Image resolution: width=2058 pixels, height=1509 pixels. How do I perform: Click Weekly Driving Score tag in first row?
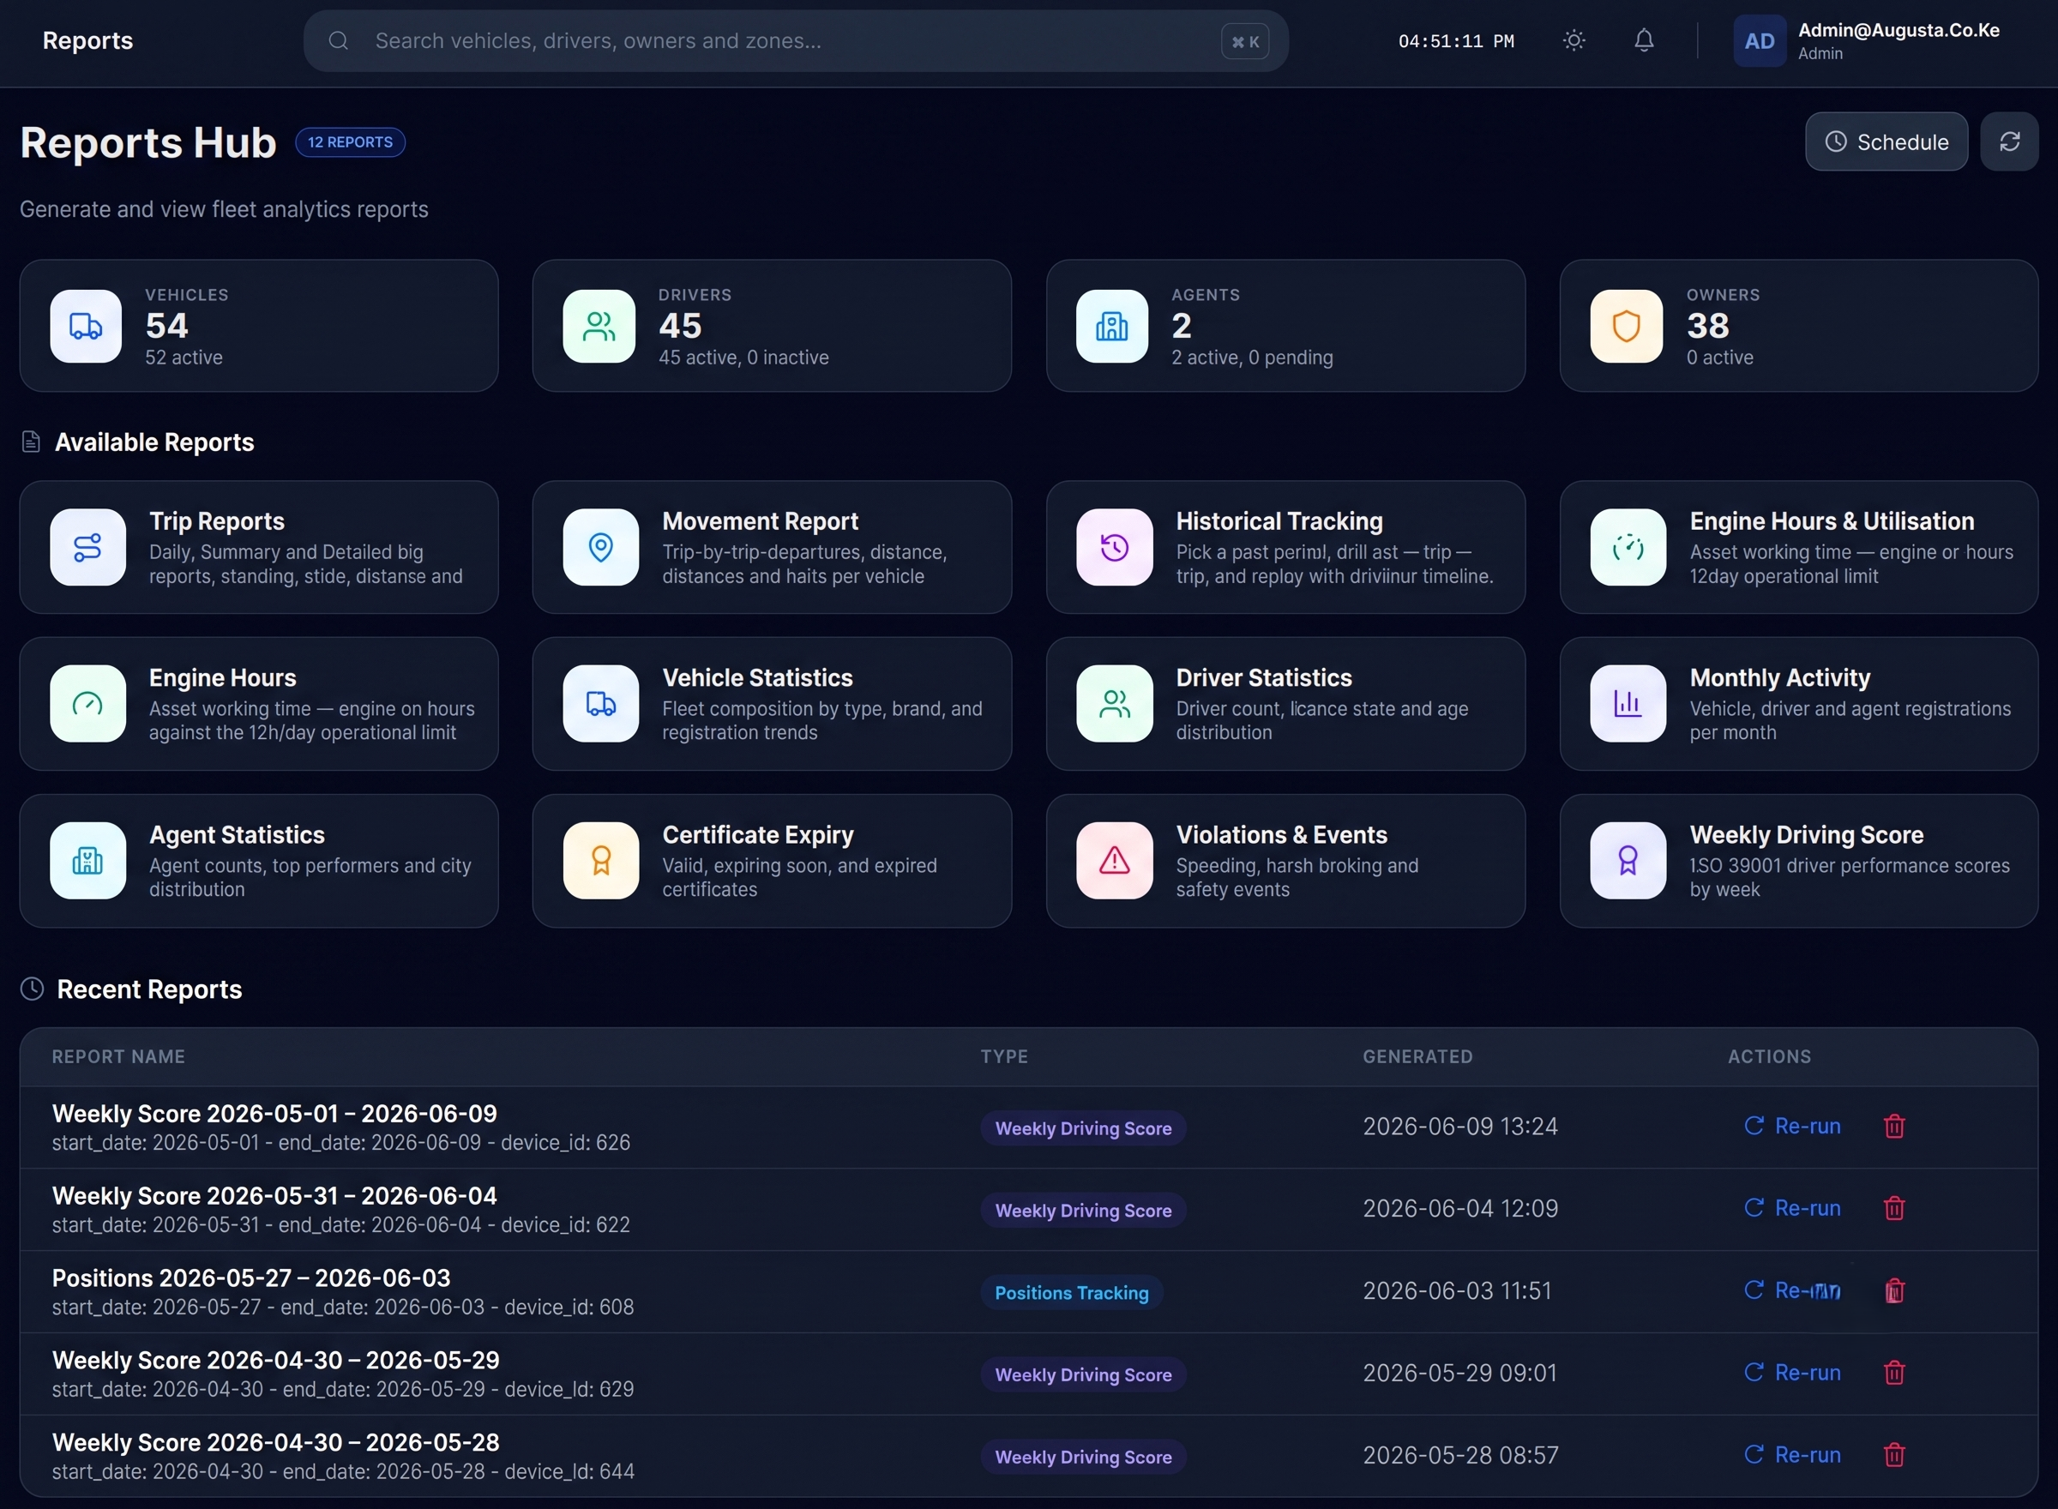coord(1082,1128)
